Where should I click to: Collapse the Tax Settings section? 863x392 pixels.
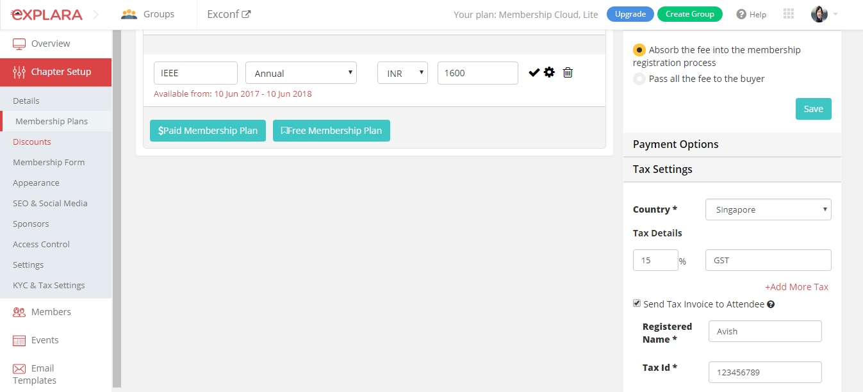(732, 169)
